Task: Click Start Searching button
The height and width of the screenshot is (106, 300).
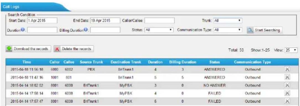Action: coord(264,30)
